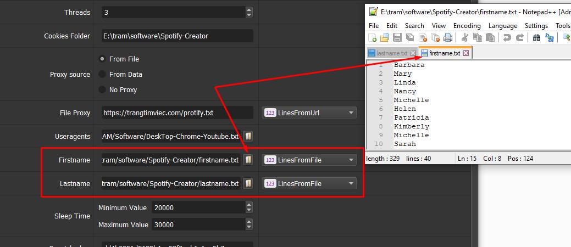The width and height of the screenshot is (571, 247).
Task: Open the Firstname LinesFromFile dropdown
Action: (309, 160)
